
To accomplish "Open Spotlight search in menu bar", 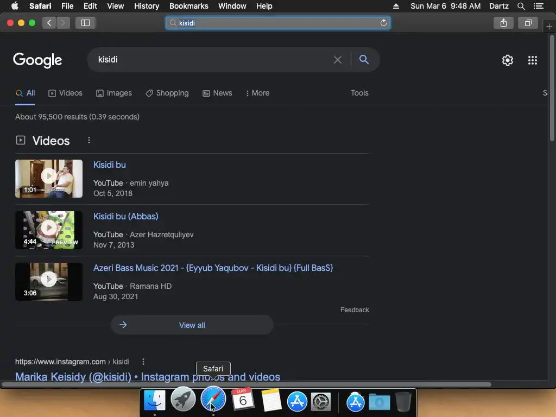I will [521, 6].
